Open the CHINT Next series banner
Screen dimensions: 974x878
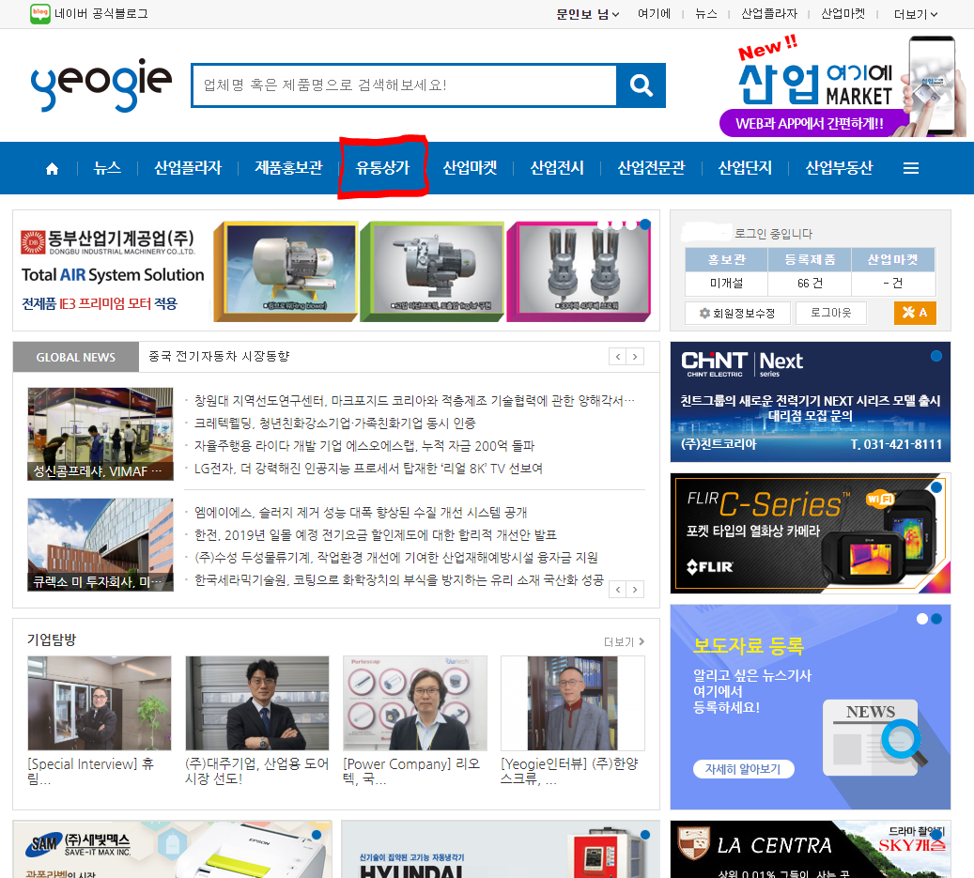pyautogui.click(x=810, y=402)
